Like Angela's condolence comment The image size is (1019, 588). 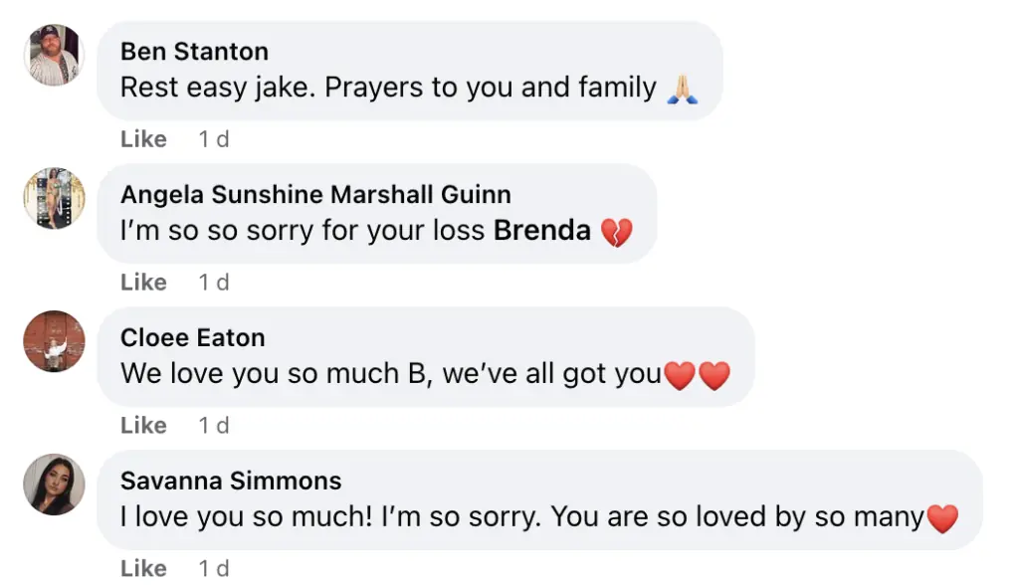tap(143, 283)
